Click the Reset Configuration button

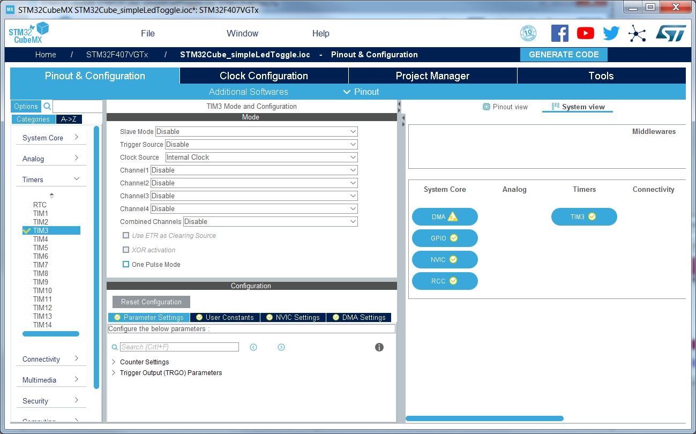coord(151,302)
